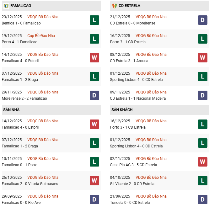Click the FAMALICAO team header
The width and height of the screenshot is (209, 207).
(21, 6)
